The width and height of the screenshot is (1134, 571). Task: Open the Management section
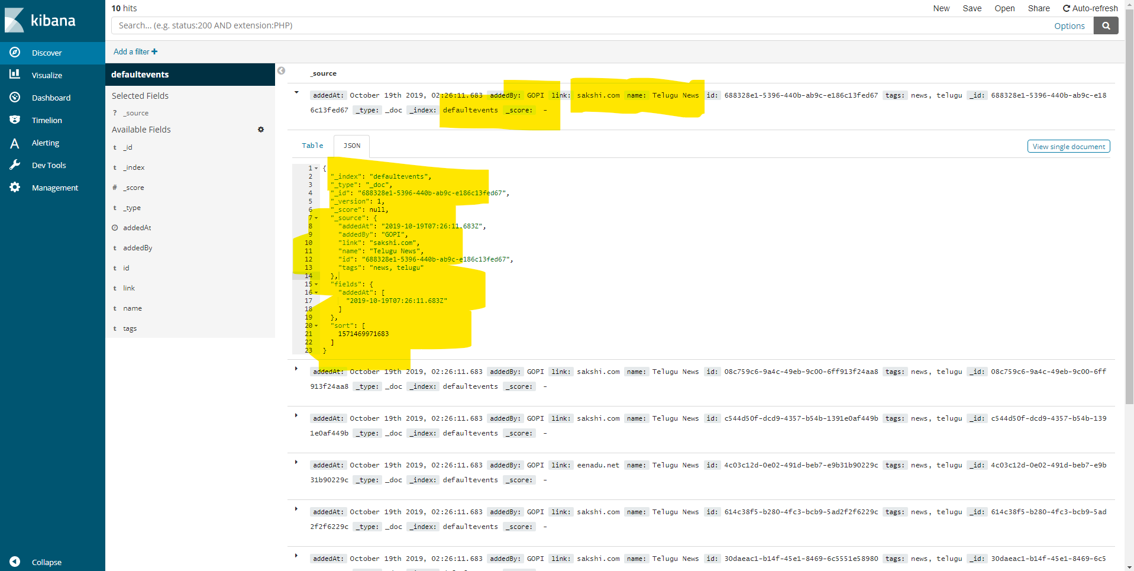pyautogui.click(x=55, y=188)
